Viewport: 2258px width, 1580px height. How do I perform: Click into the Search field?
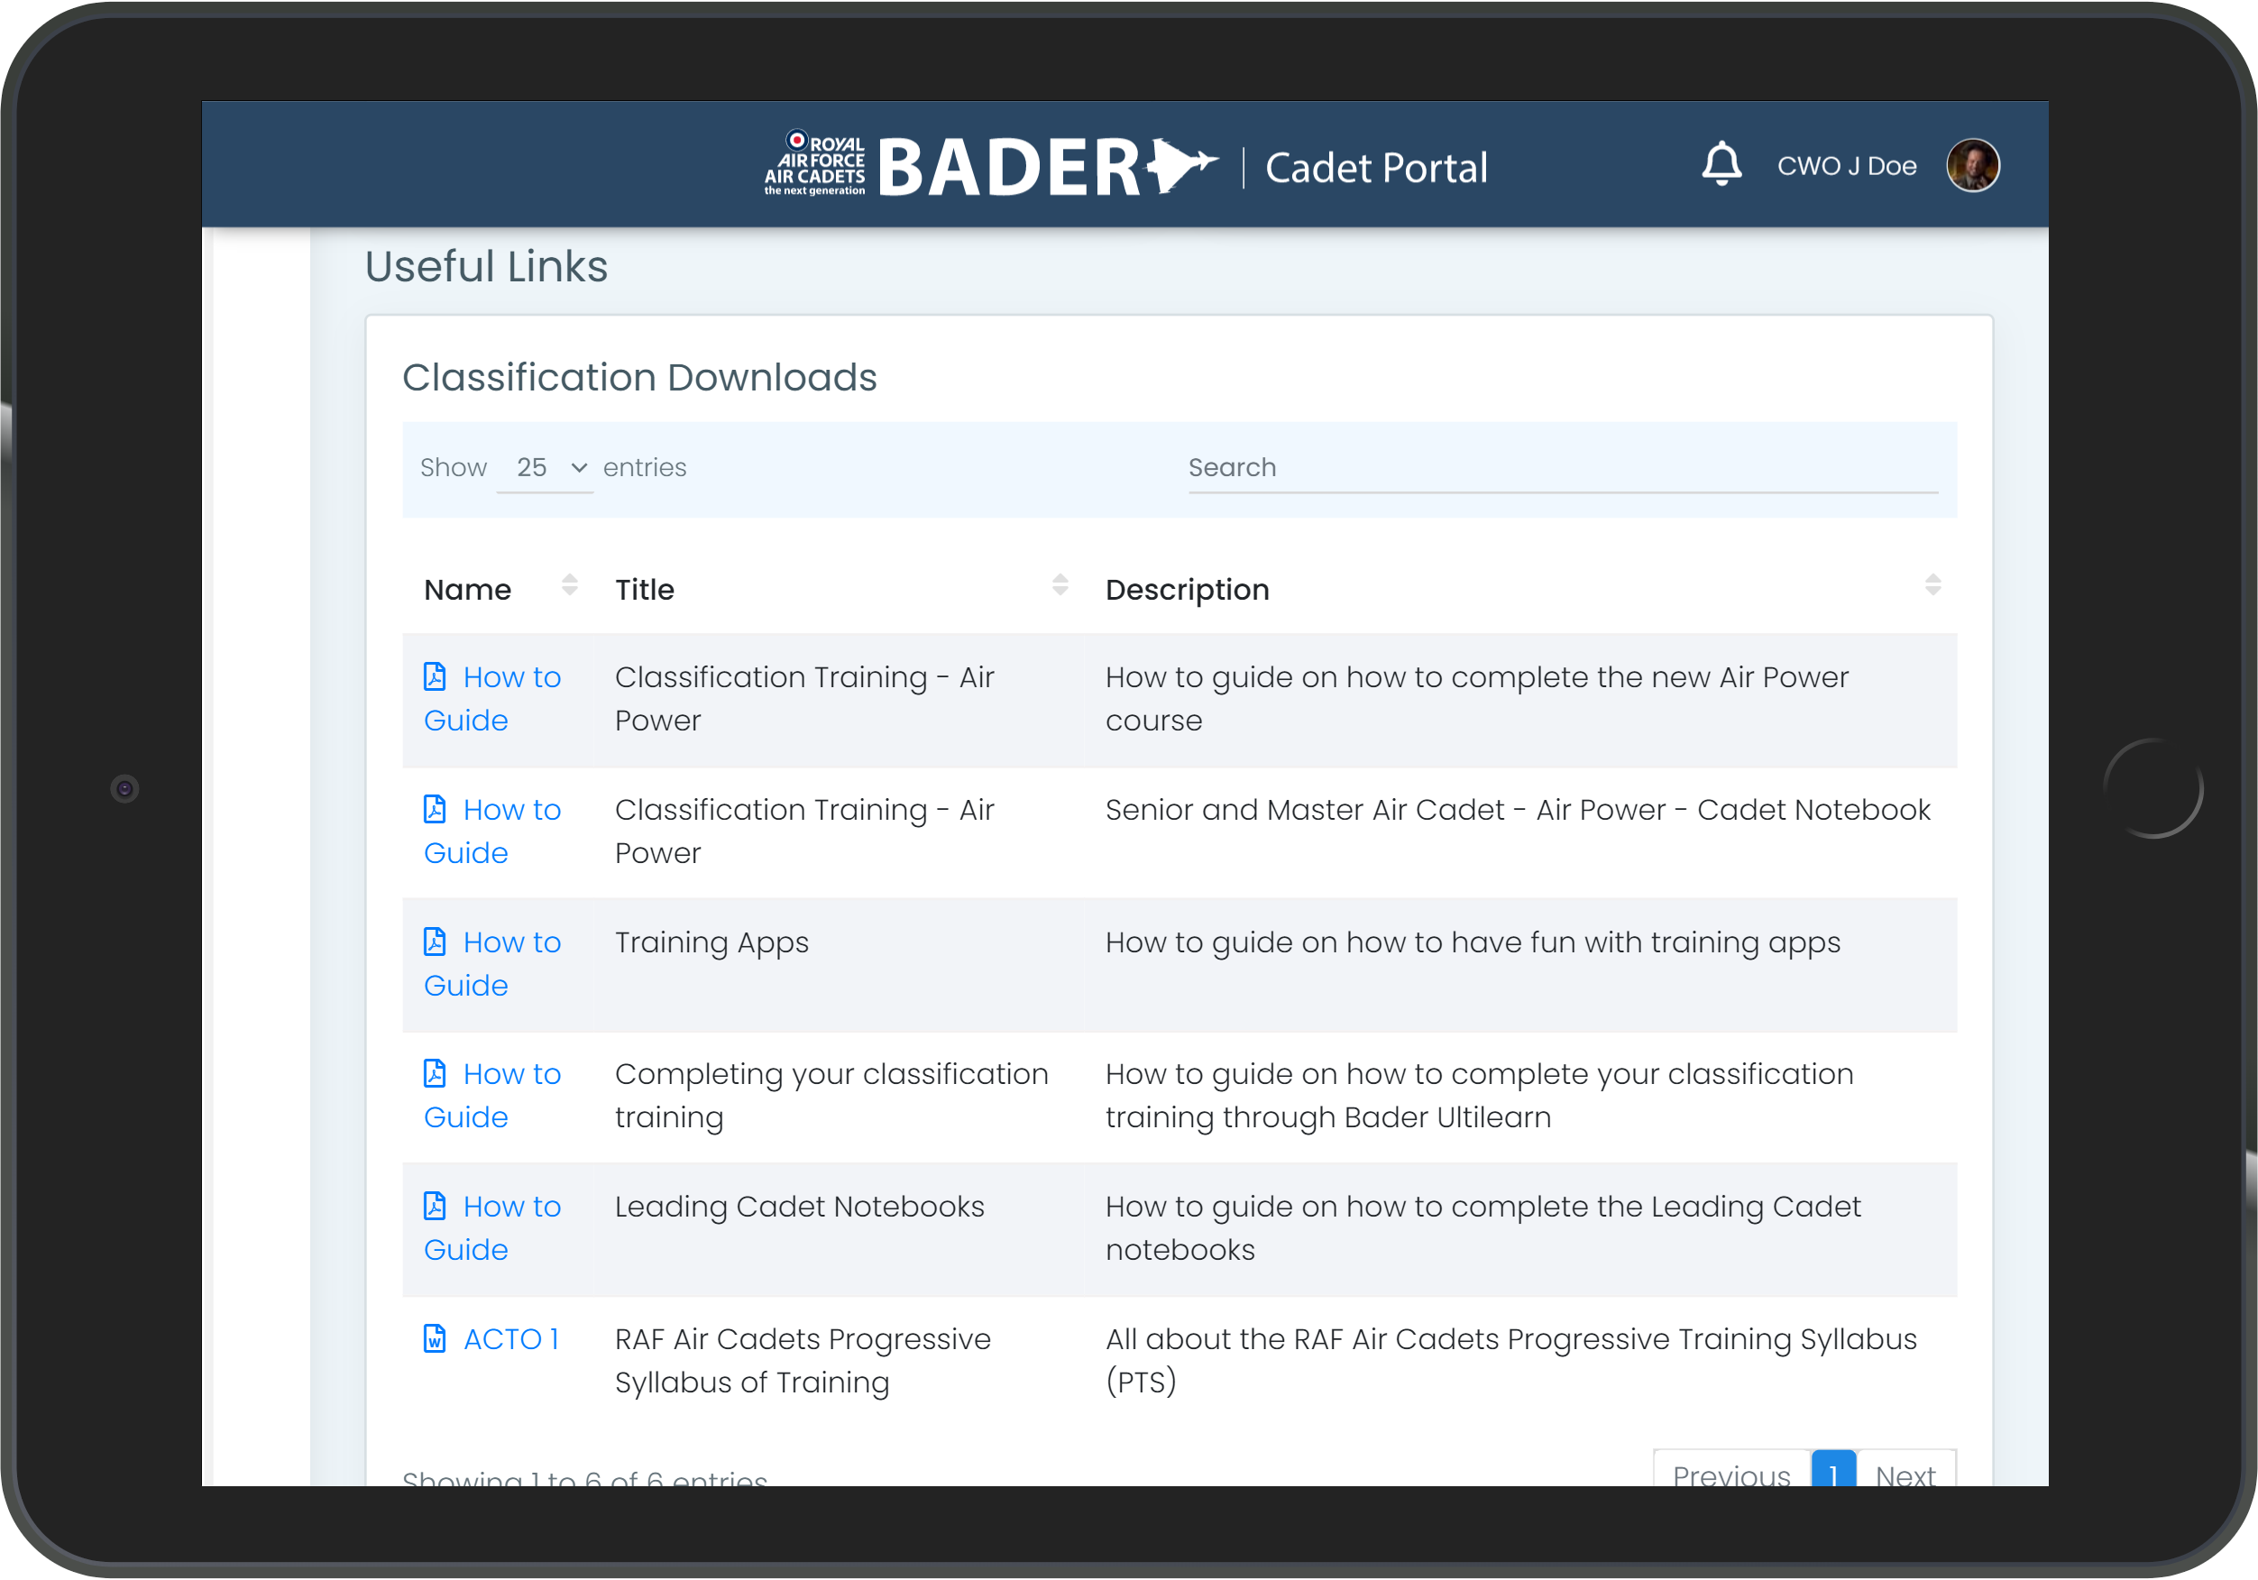click(1562, 468)
